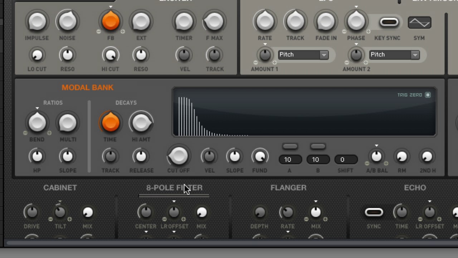Toggle the CABINET effect header

[60, 188]
